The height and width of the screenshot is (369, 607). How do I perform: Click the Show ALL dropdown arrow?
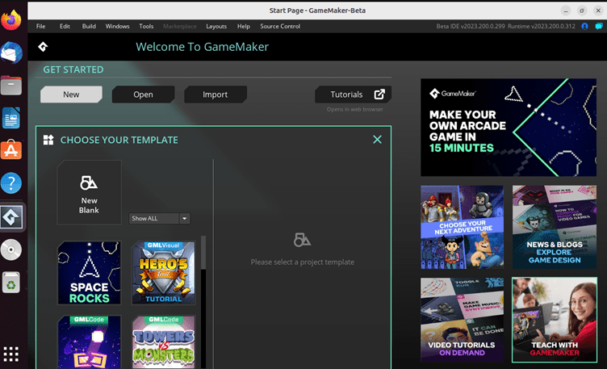(x=185, y=218)
